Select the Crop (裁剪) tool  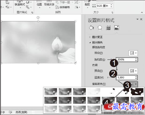[x=87, y=4]
